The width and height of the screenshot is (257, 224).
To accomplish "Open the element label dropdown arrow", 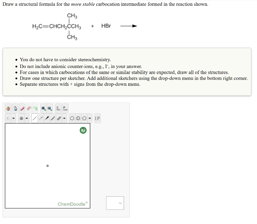I will pyautogui.click(x=14, y=118).
